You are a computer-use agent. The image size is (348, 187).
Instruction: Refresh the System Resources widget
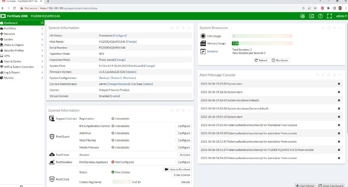pyautogui.click(x=329, y=28)
